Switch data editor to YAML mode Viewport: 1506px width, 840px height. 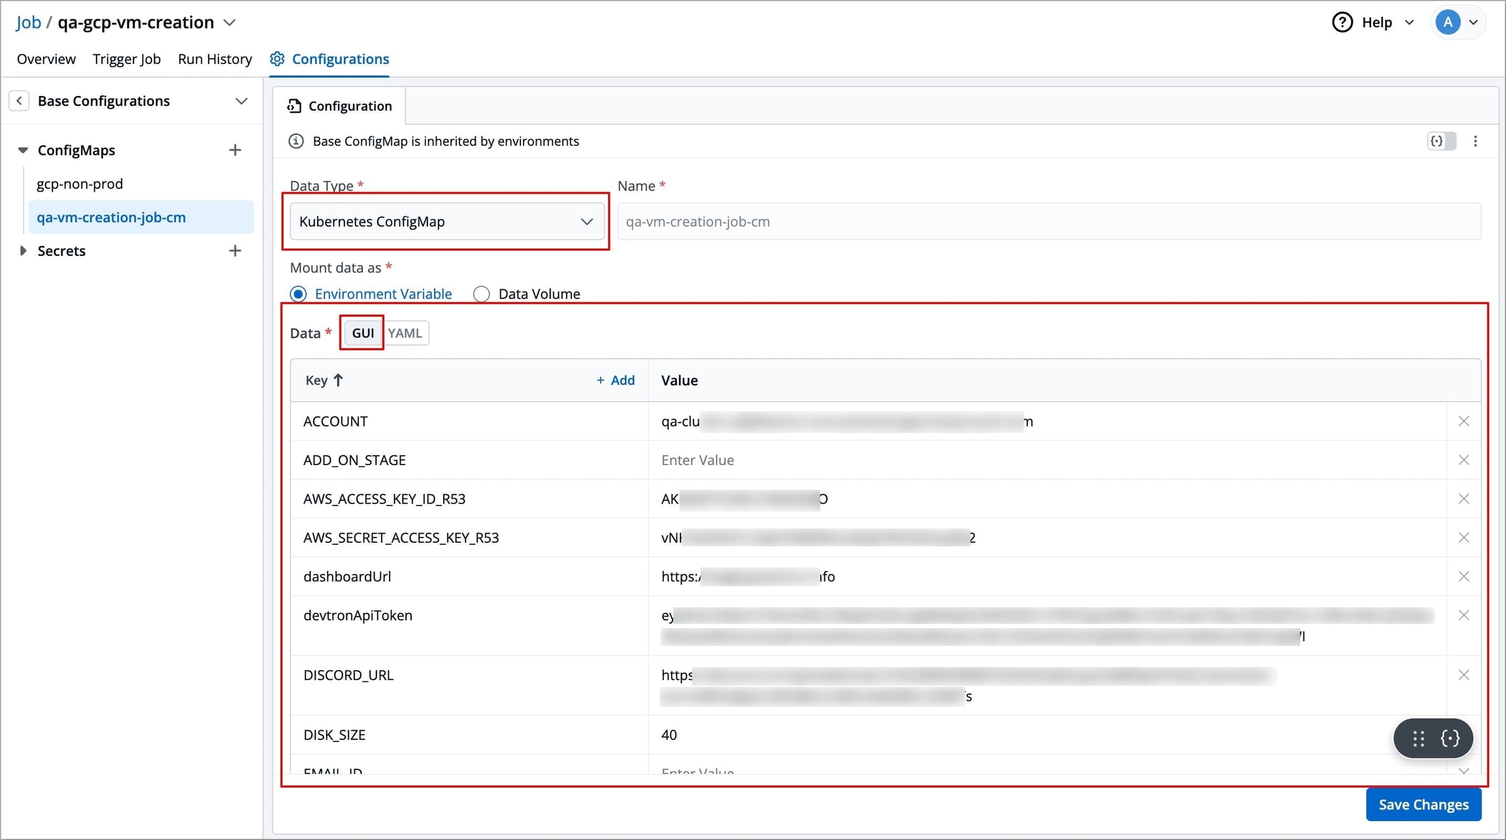coord(405,333)
